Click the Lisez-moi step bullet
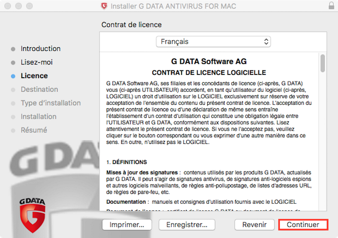 coord(13,63)
